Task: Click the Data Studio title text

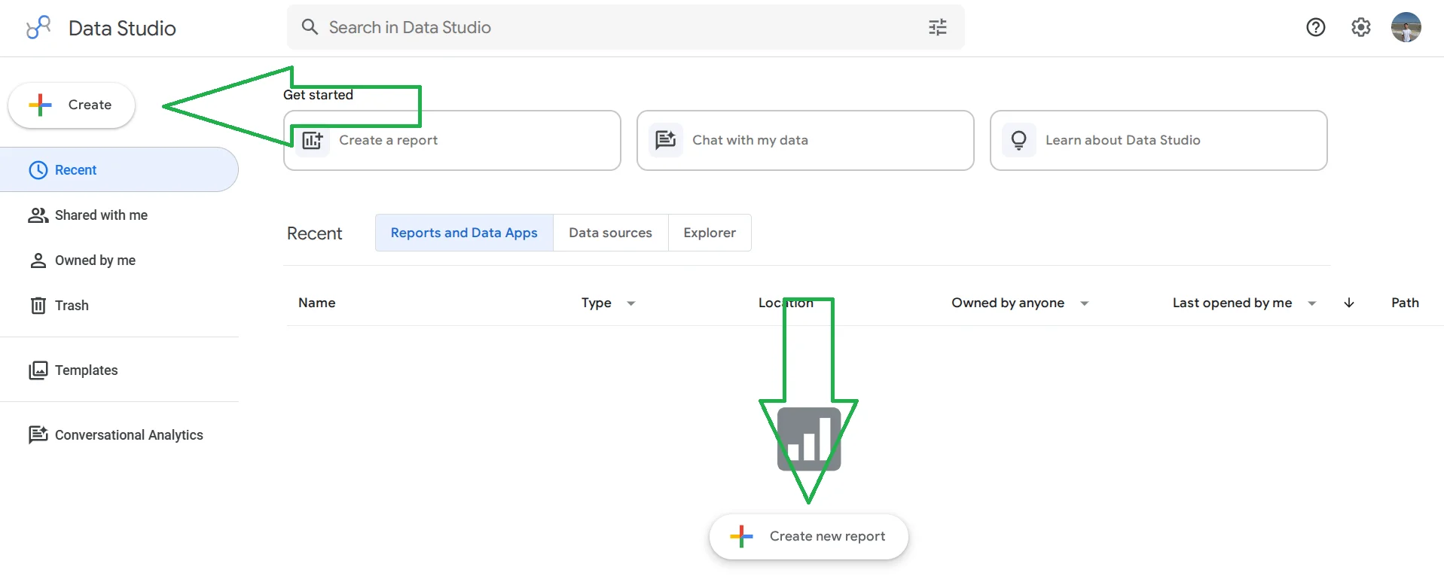Action: click(122, 29)
